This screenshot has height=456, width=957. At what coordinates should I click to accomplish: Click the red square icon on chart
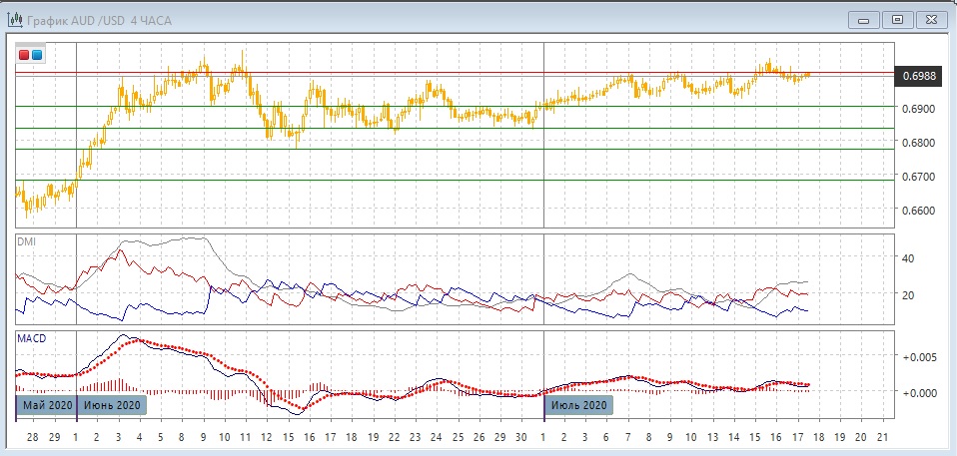click(25, 55)
